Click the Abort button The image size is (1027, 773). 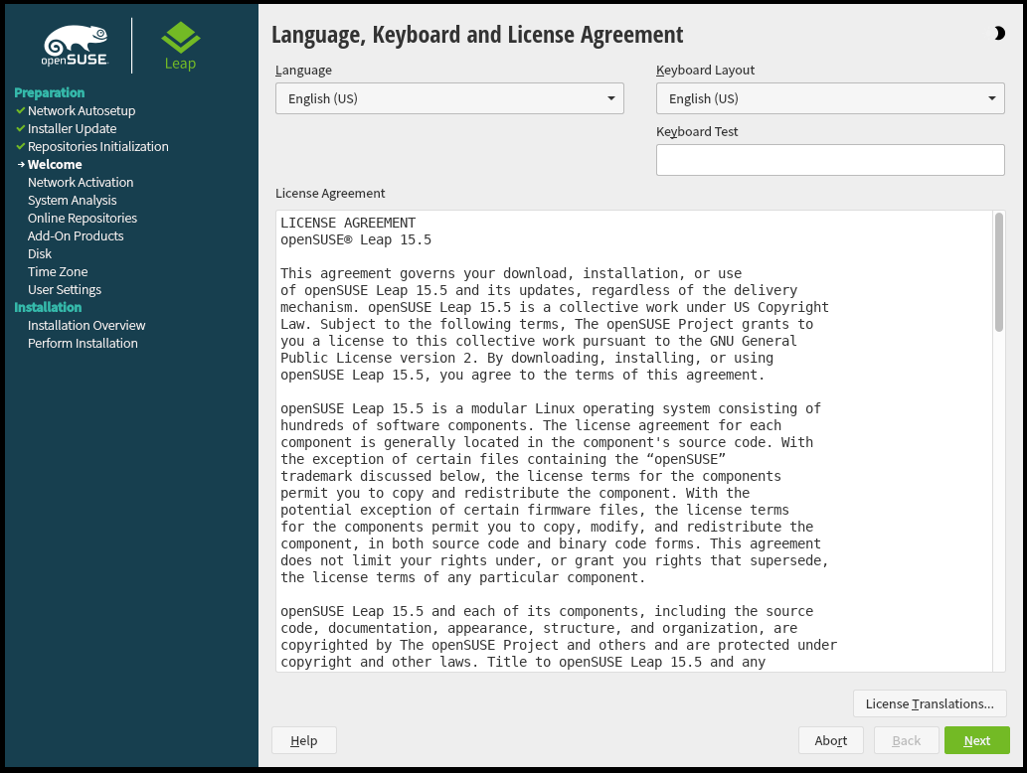[830, 740]
